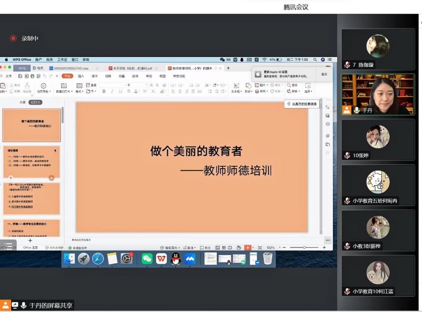Open Tencent Meeting from the Dock
Screen dimensions: 422x312
click(190, 259)
